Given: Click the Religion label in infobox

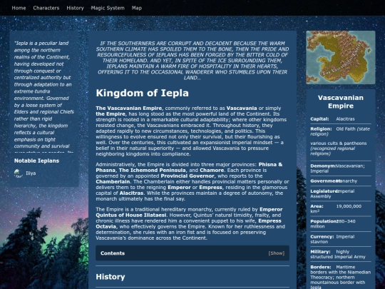Looking at the screenshot, I should [321, 128].
